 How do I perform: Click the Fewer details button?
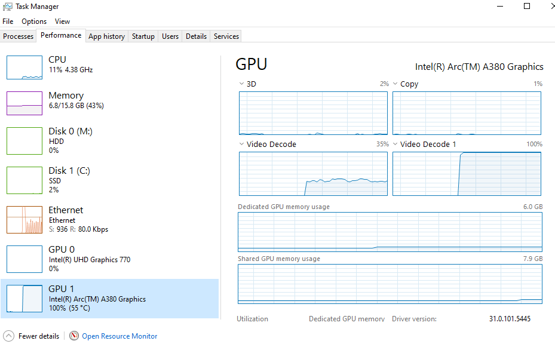coord(39,336)
